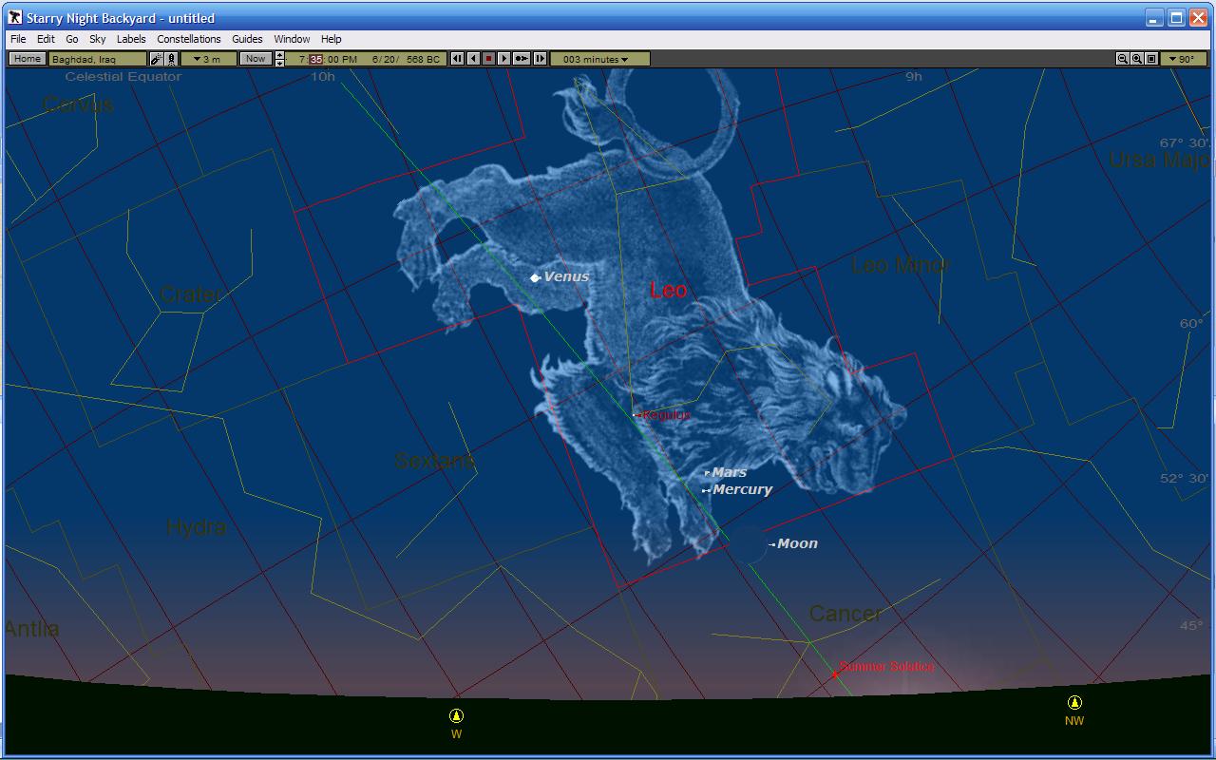This screenshot has width=1216, height=760.
Task: Click the field-of-view frame icon
Action: (x=1151, y=59)
